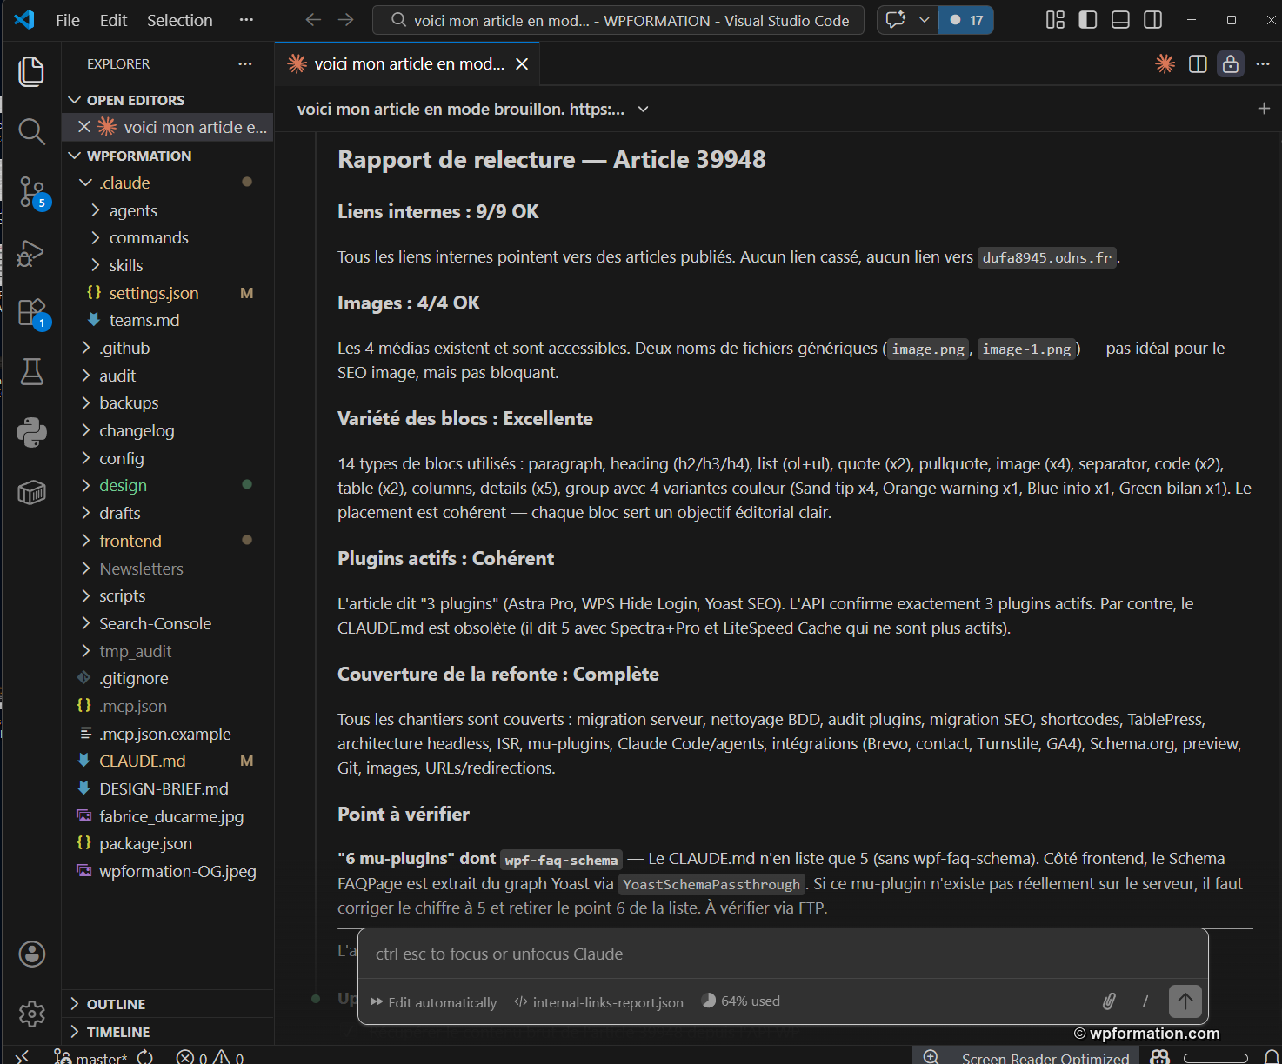The height and width of the screenshot is (1064, 1282).
Task: Toggle primary side bar visibility
Action: pos(1087,20)
